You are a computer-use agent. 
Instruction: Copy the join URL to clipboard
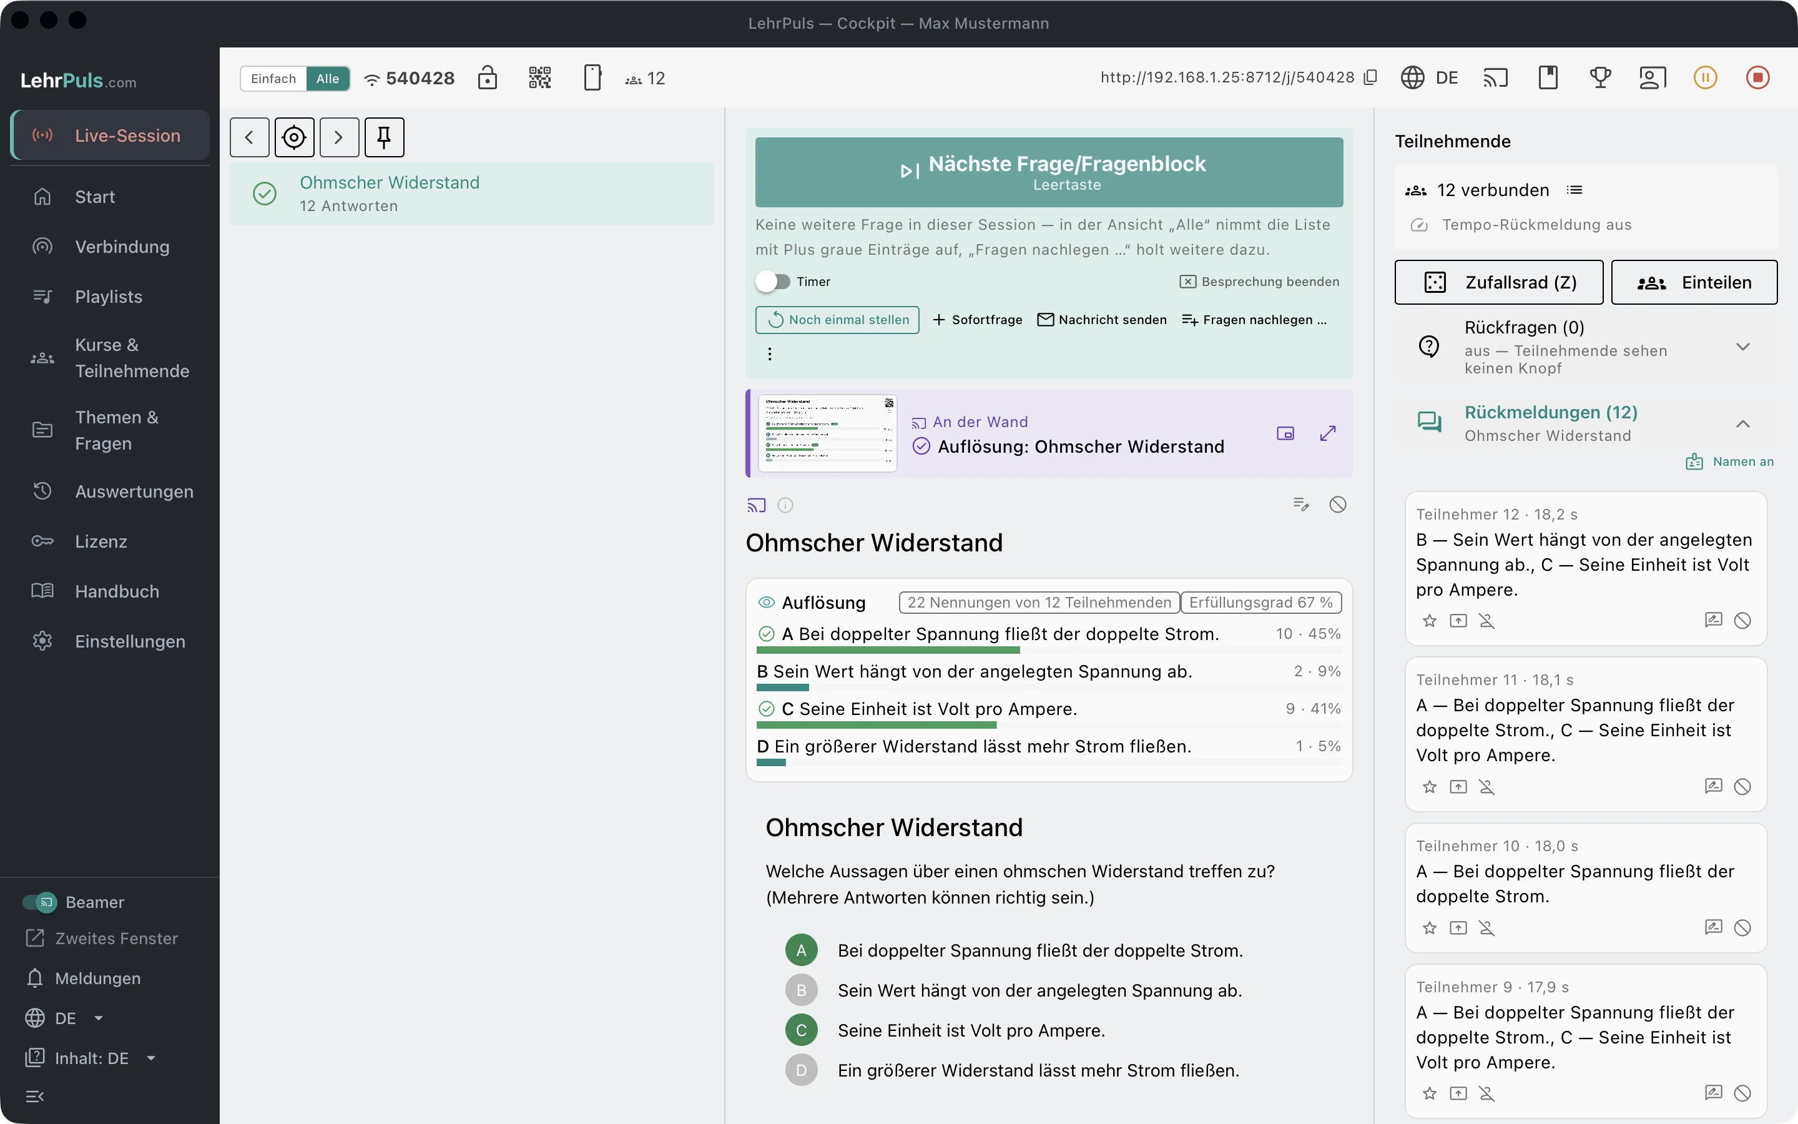[1371, 77]
